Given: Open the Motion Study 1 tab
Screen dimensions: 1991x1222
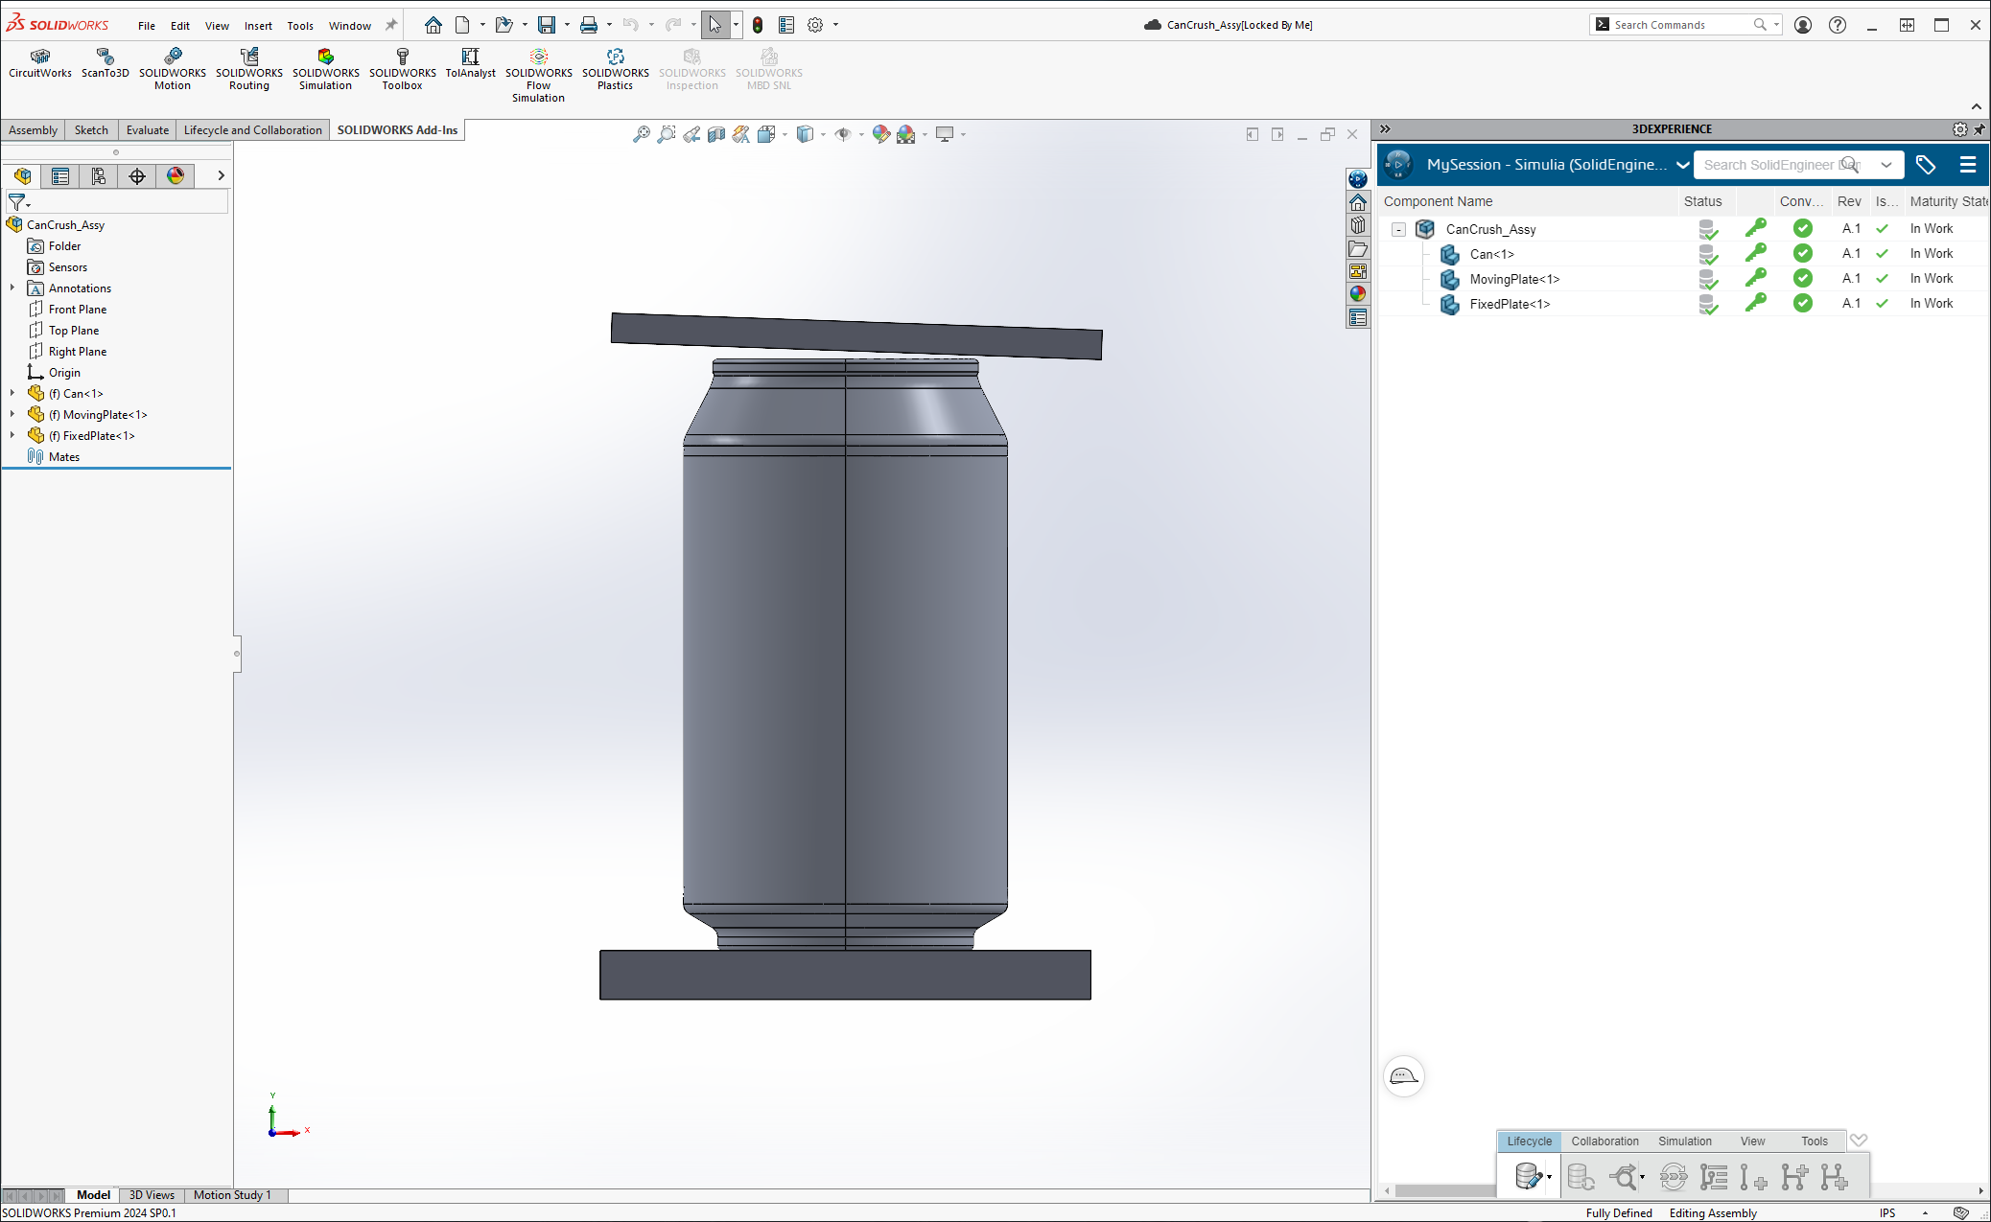Looking at the screenshot, I should 232,1195.
